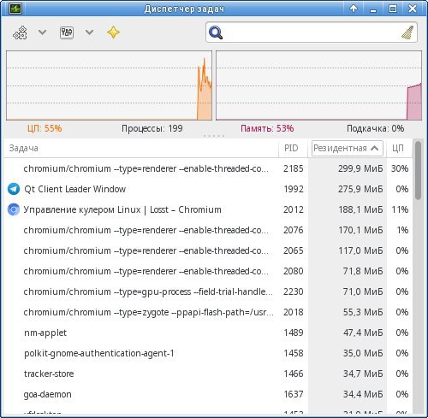Viewport: 428px width, 418px height.
Task: Click PID 1992 cell
Action: (293, 189)
